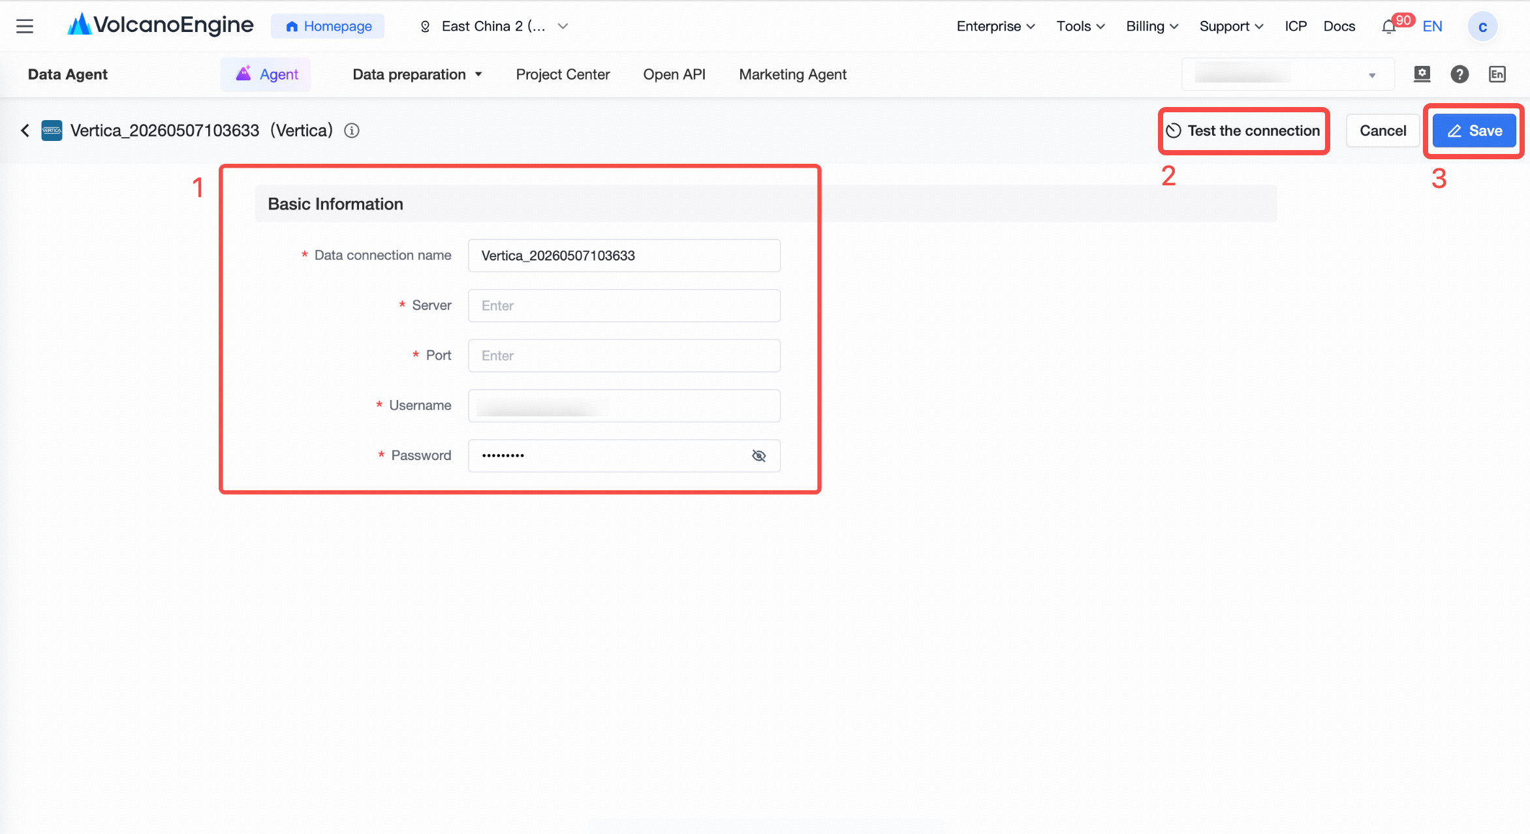Click into the Server field
Screen dimensions: 1530x834
(624, 305)
